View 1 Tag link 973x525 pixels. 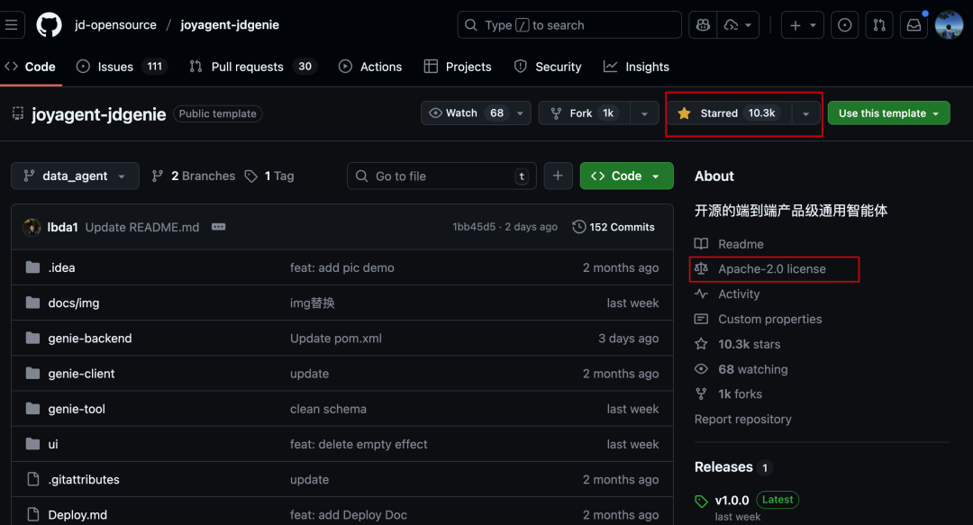(269, 177)
